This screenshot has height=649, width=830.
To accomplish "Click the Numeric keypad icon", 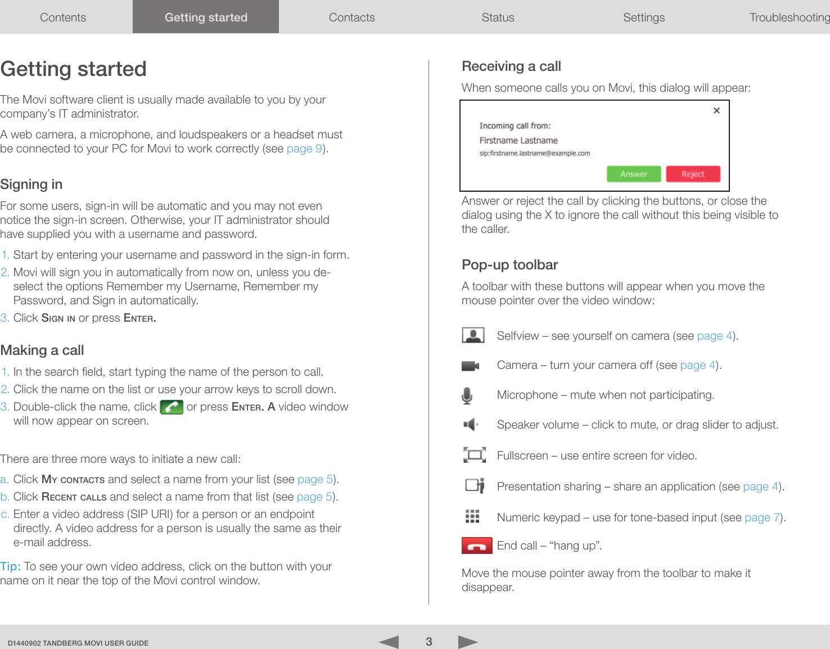I will coord(472,516).
